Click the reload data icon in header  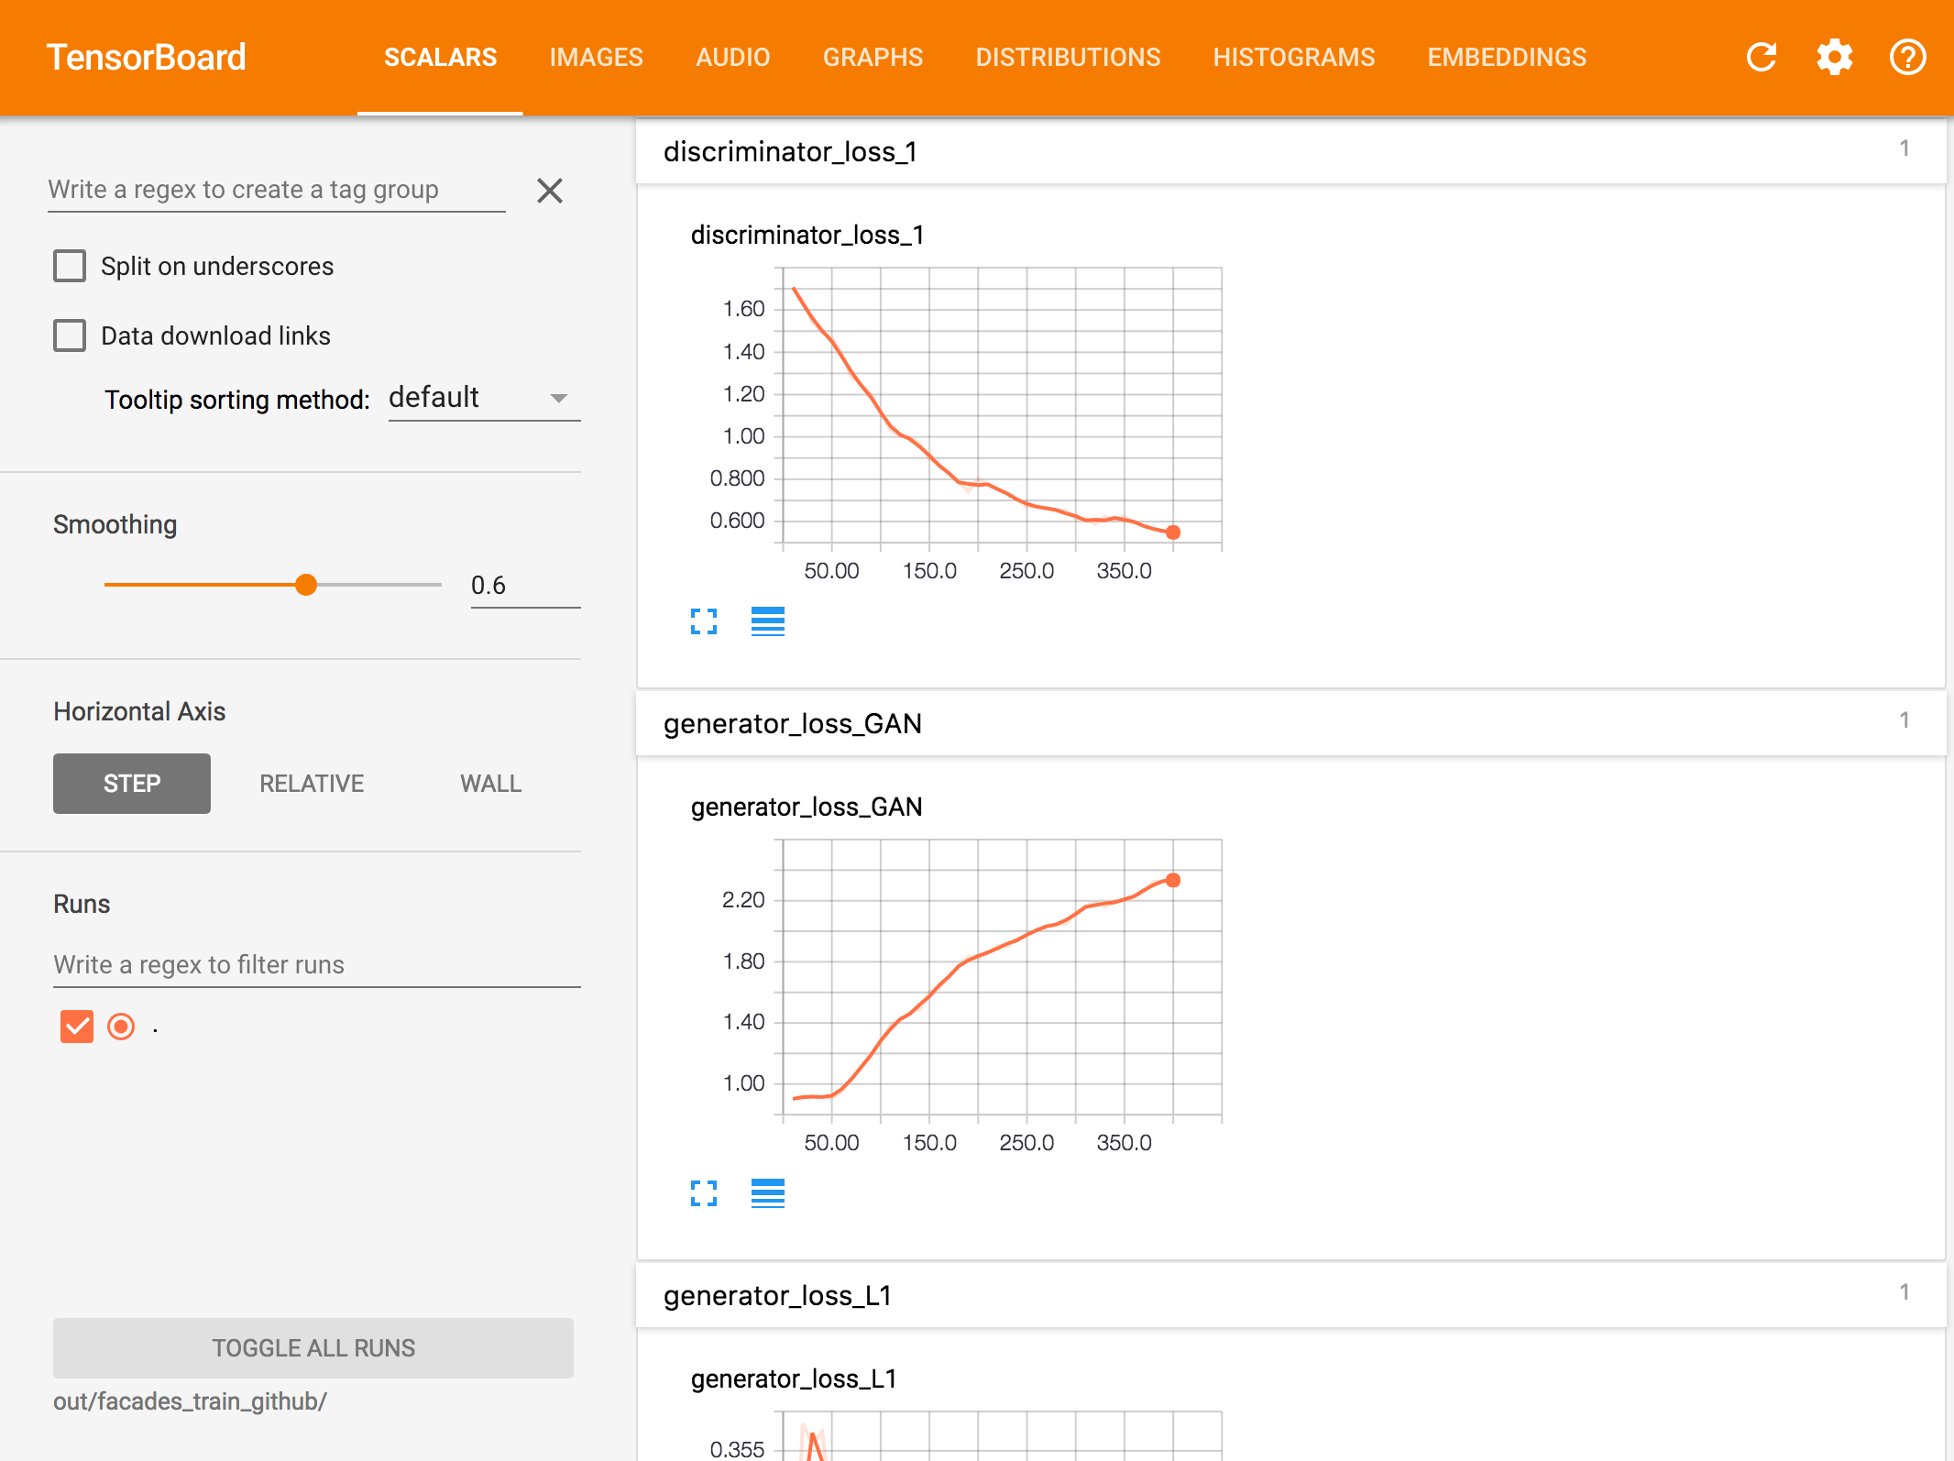click(x=1761, y=57)
